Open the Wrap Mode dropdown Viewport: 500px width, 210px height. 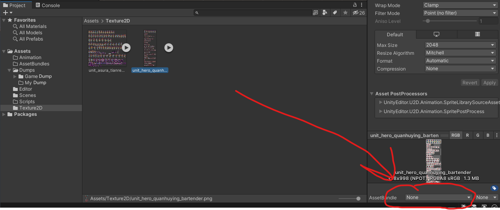coord(460,5)
